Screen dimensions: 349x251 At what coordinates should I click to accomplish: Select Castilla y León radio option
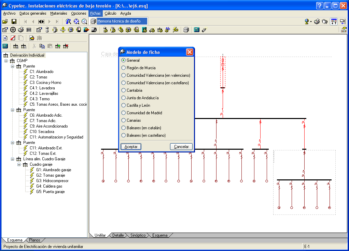[136, 105]
